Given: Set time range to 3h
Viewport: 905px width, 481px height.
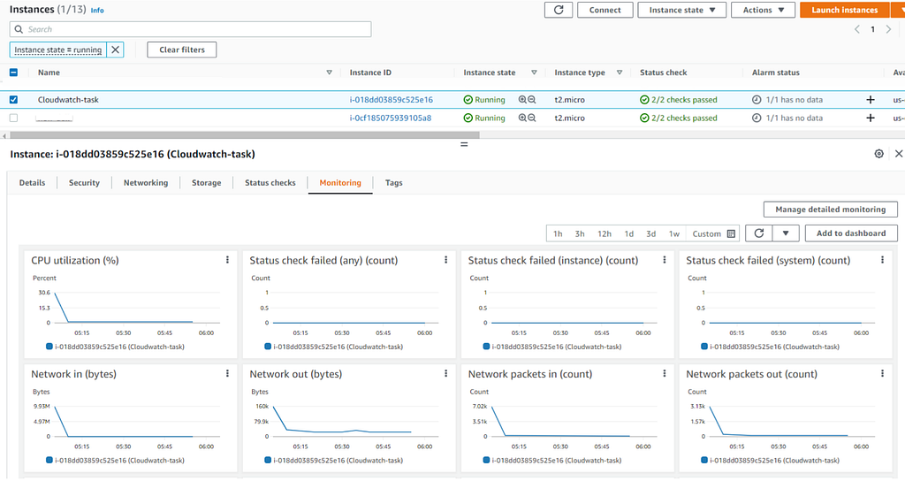Looking at the screenshot, I should pos(580,233).
